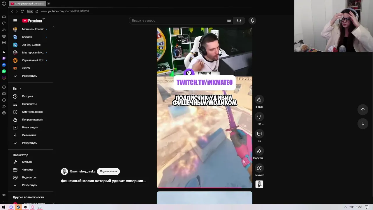Open the Opera main menu logo
Image resolution: width=373 pixels, height=210 pixels.
point(4,3)
